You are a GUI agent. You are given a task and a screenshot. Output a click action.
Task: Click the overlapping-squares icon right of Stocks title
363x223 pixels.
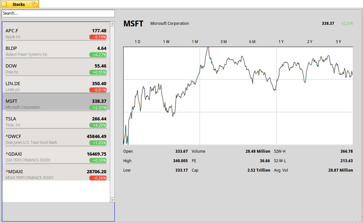click(x=35, y=4)
